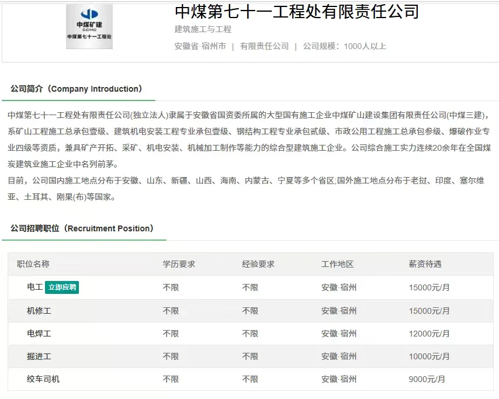Click the 安徽省·宿州市 location text

[x=200, y=46]
